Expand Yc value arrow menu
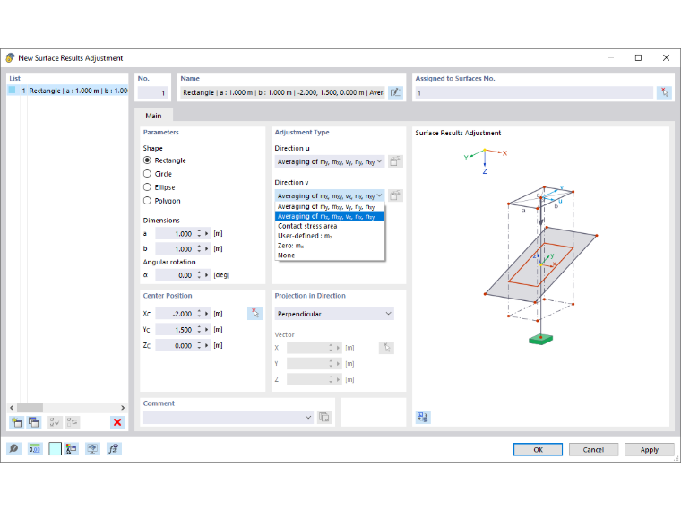681x511 pixels. [x=207, y=329]
